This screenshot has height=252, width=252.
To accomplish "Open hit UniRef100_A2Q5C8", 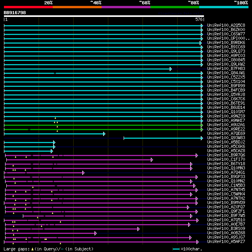I will click(226, 26).
